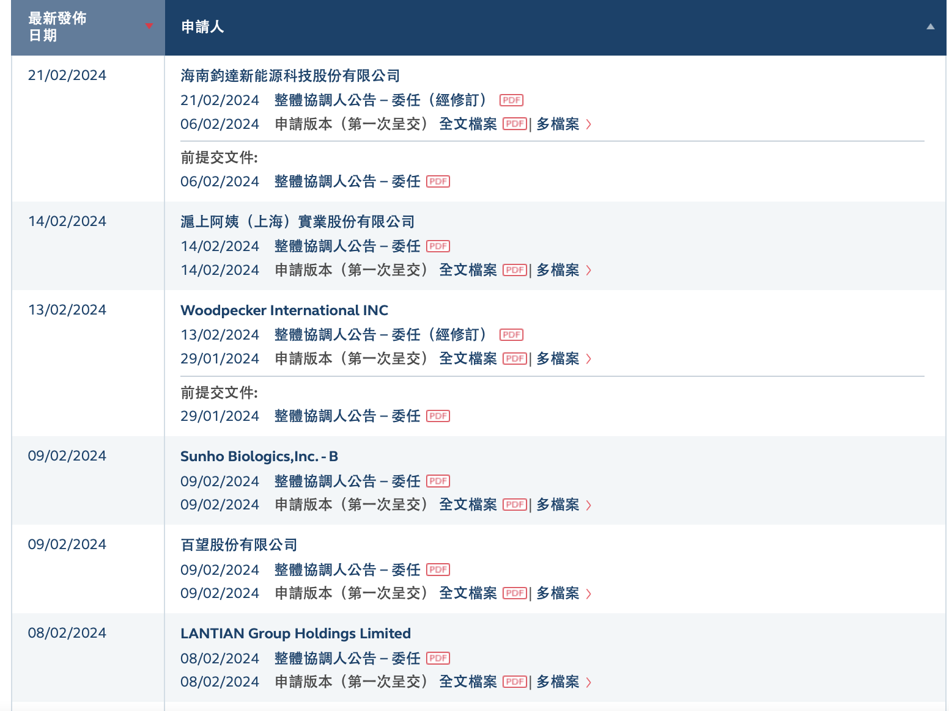
Task: Expand 多檔案 chevron for 百望股份
Action: click(x=588, y=594)
